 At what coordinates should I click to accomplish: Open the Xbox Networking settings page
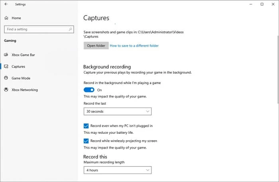point(25,90)
